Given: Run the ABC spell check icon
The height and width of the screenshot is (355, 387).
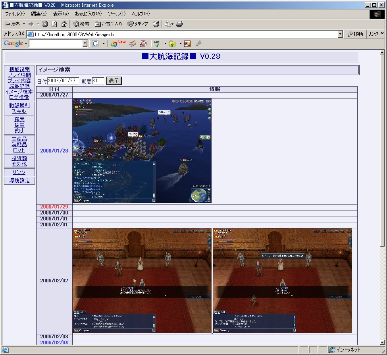Looking at the screenshot, I should point(157,44).
